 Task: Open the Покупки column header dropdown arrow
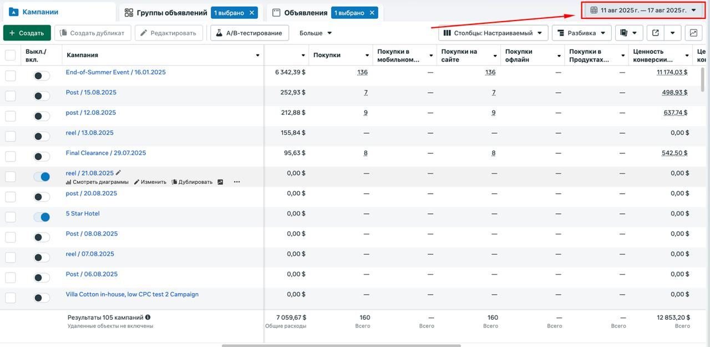[x=367, y=55]
